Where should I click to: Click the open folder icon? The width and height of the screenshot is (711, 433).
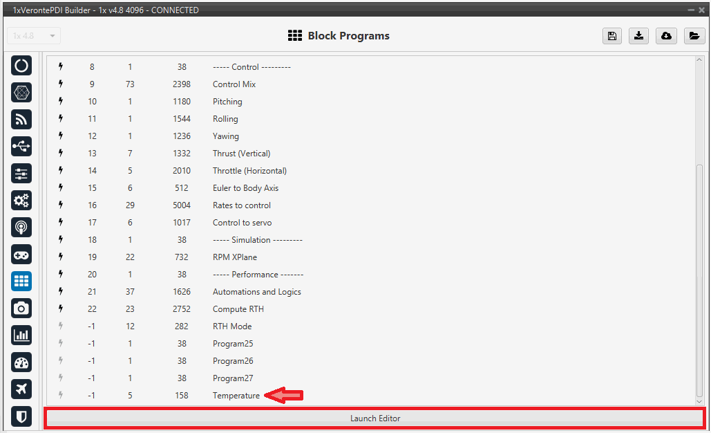pos(694,36)
